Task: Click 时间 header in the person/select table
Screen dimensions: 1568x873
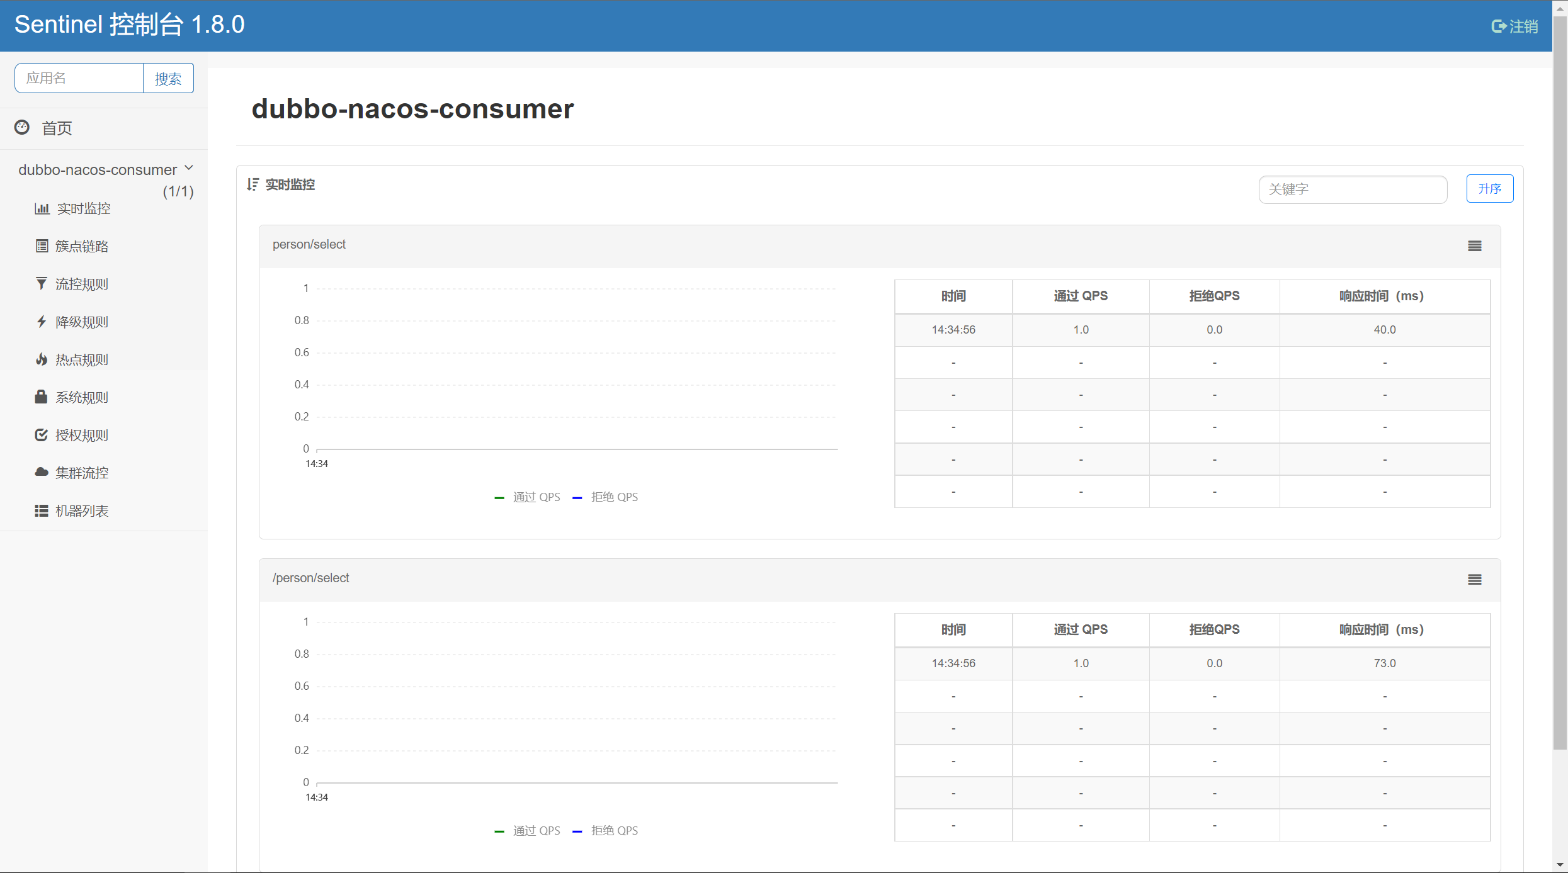Action: click(x=953, y=296)
